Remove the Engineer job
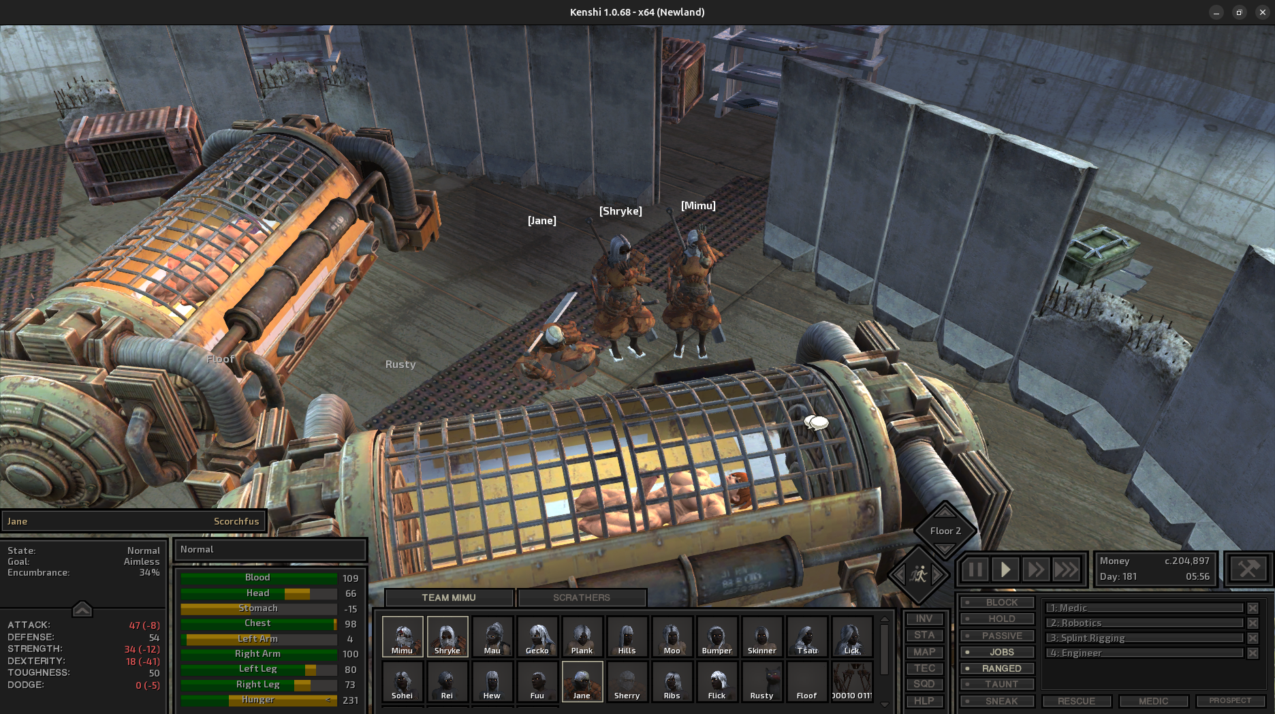1275x714 pixels. point(1253,653)
